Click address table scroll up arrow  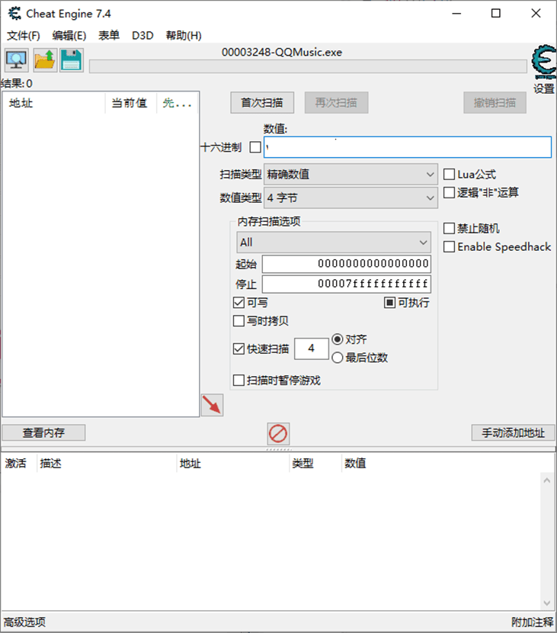[547, 480]
